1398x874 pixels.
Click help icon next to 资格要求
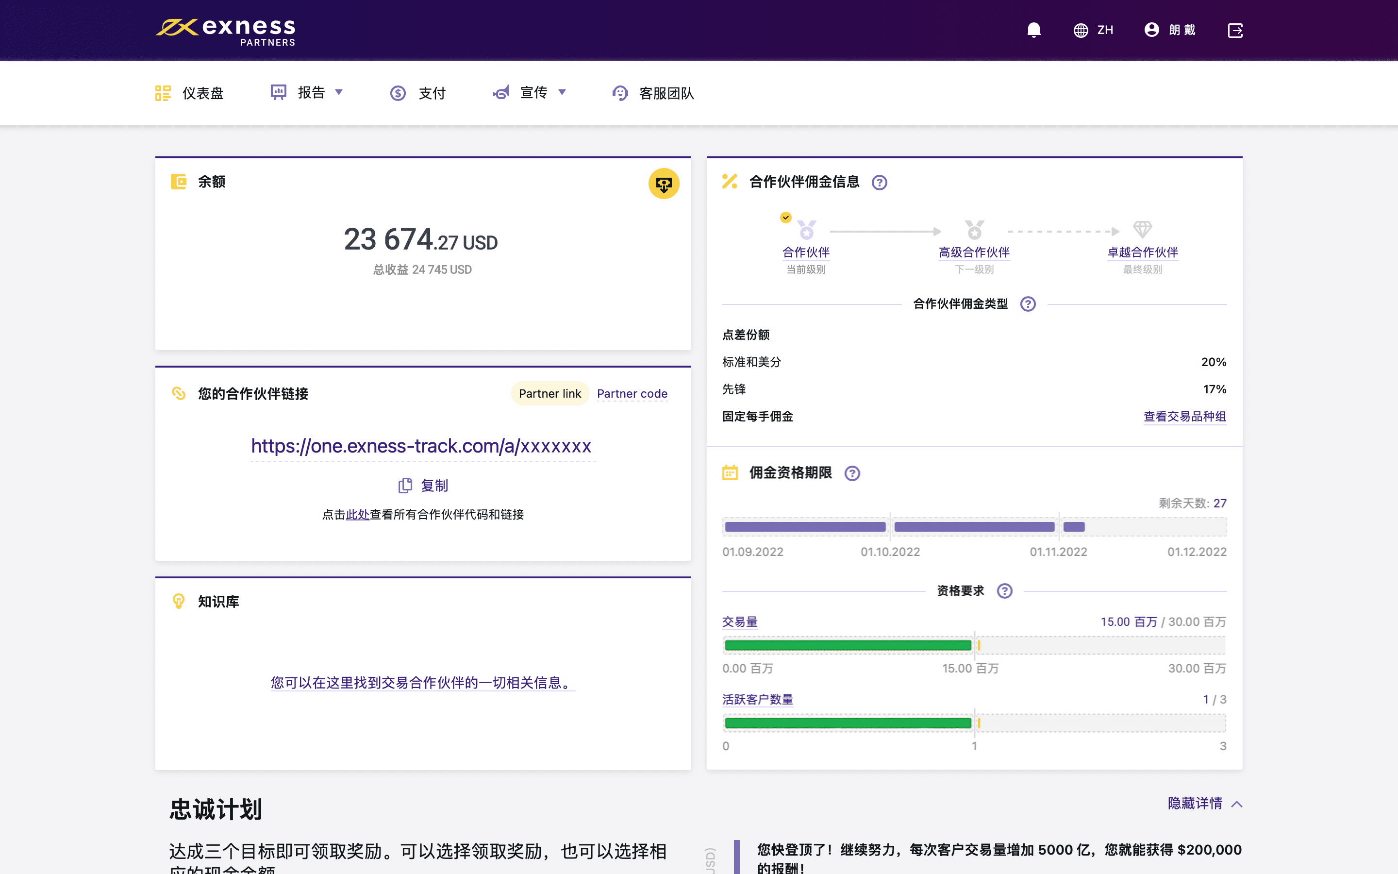(x=1005, y=591)
